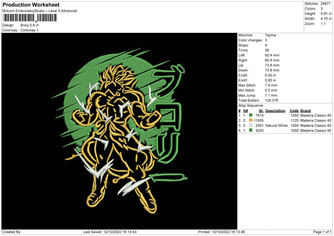The height and width of the screenshot is (236, 334).
Task: Click the total bobbin value '124.37ft'
Action: 272,100
